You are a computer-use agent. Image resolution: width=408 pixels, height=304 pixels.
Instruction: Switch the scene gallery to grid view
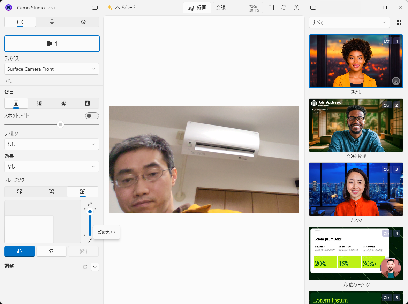(398, 23)
